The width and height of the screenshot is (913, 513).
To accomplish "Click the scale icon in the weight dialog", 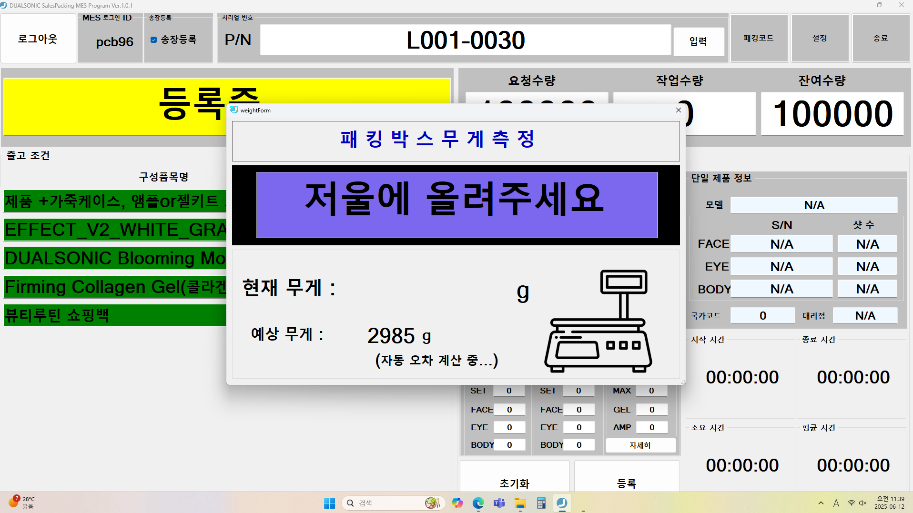I will [598, 321].
